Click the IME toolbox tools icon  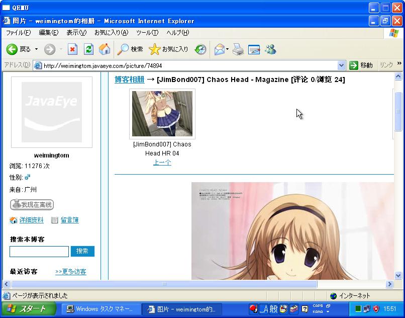pos(293,308)
